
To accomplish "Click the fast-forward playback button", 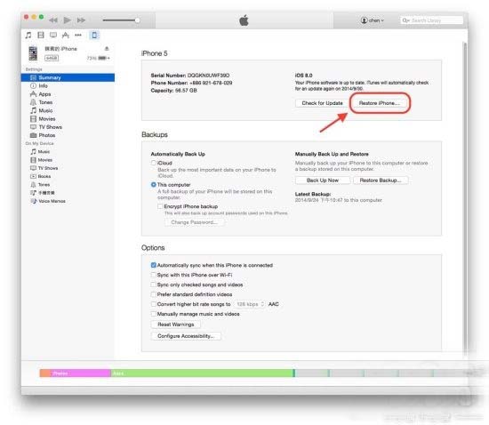I will click(81, 20).
